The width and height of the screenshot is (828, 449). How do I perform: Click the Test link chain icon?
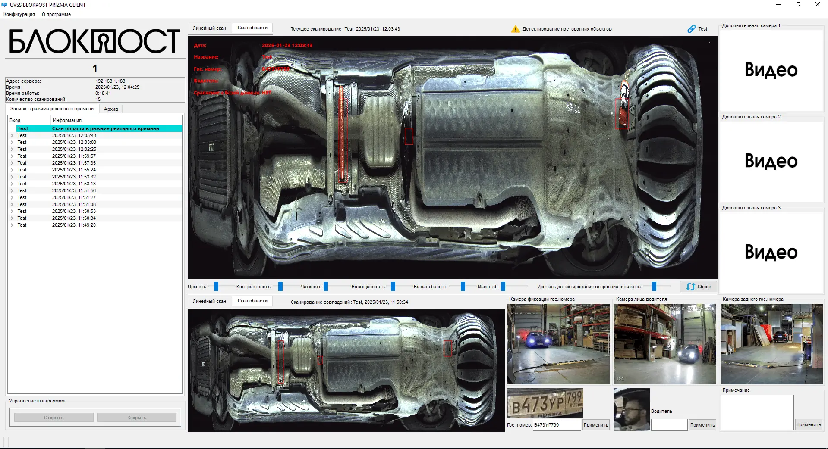pos(691,29)
